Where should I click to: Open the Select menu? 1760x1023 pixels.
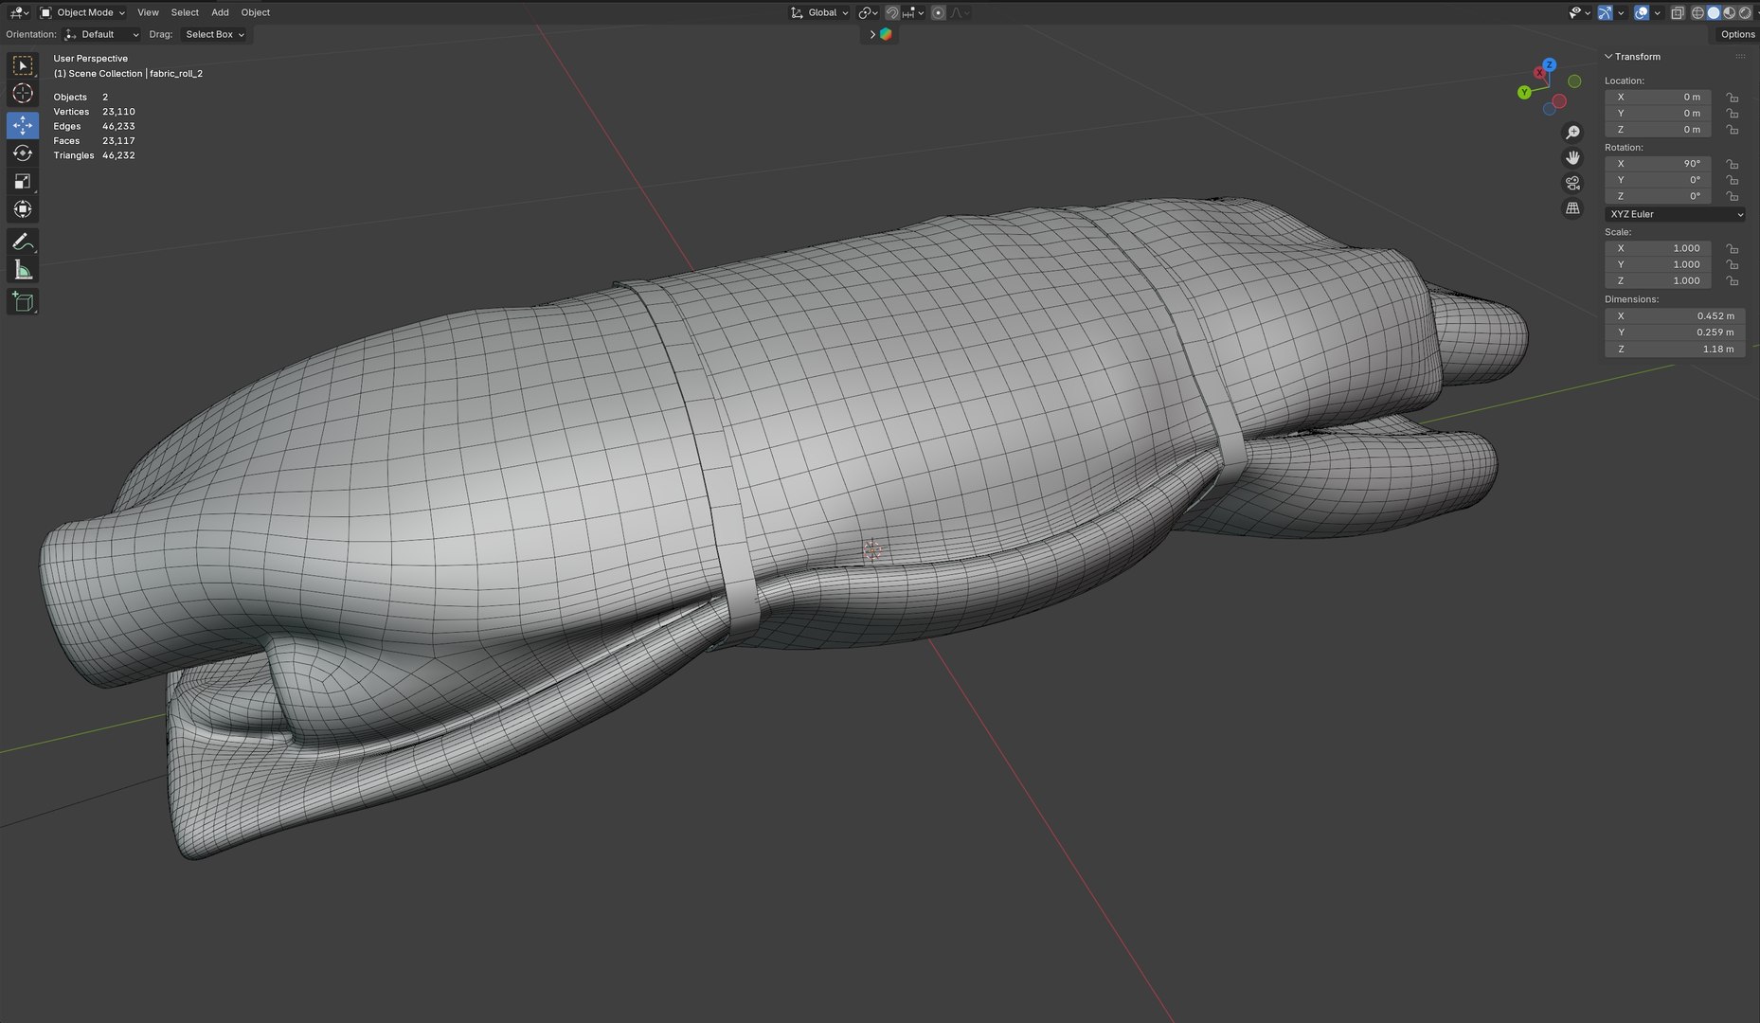point(185,12)
